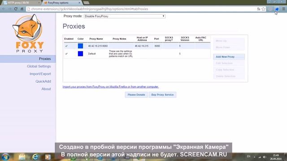Open File Explorer from the taskbar
The image size is (287, 161).
[x=22, y=157]
